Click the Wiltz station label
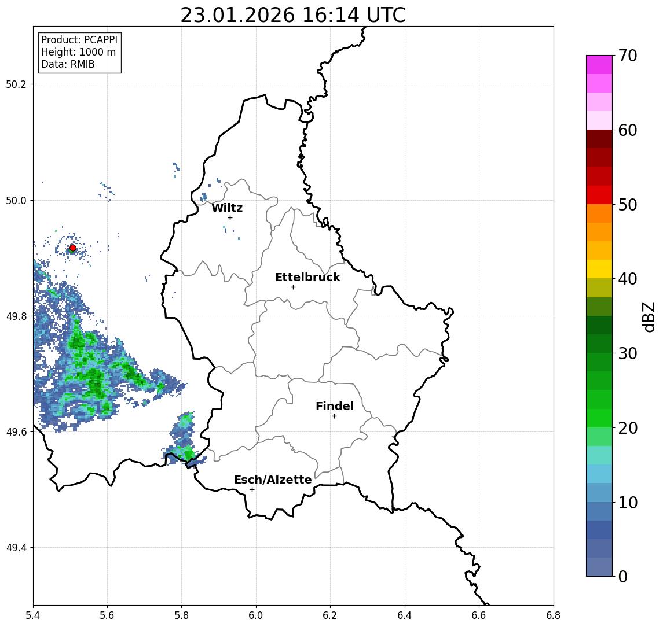 (x=227, y=208)
